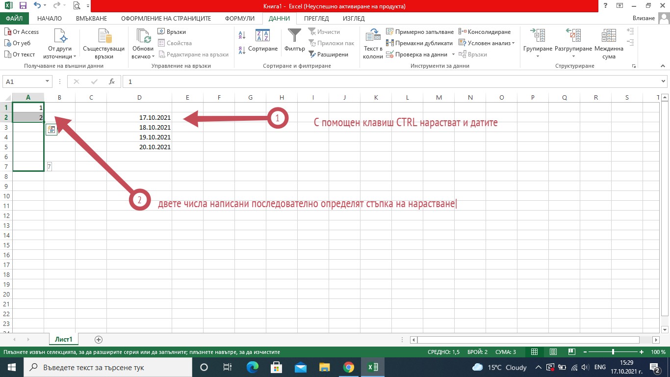This screenshot has width=670, height=377.
Task: Switch to Normal view in status bar
Action: pyautogui.click(x=535, y=352)
